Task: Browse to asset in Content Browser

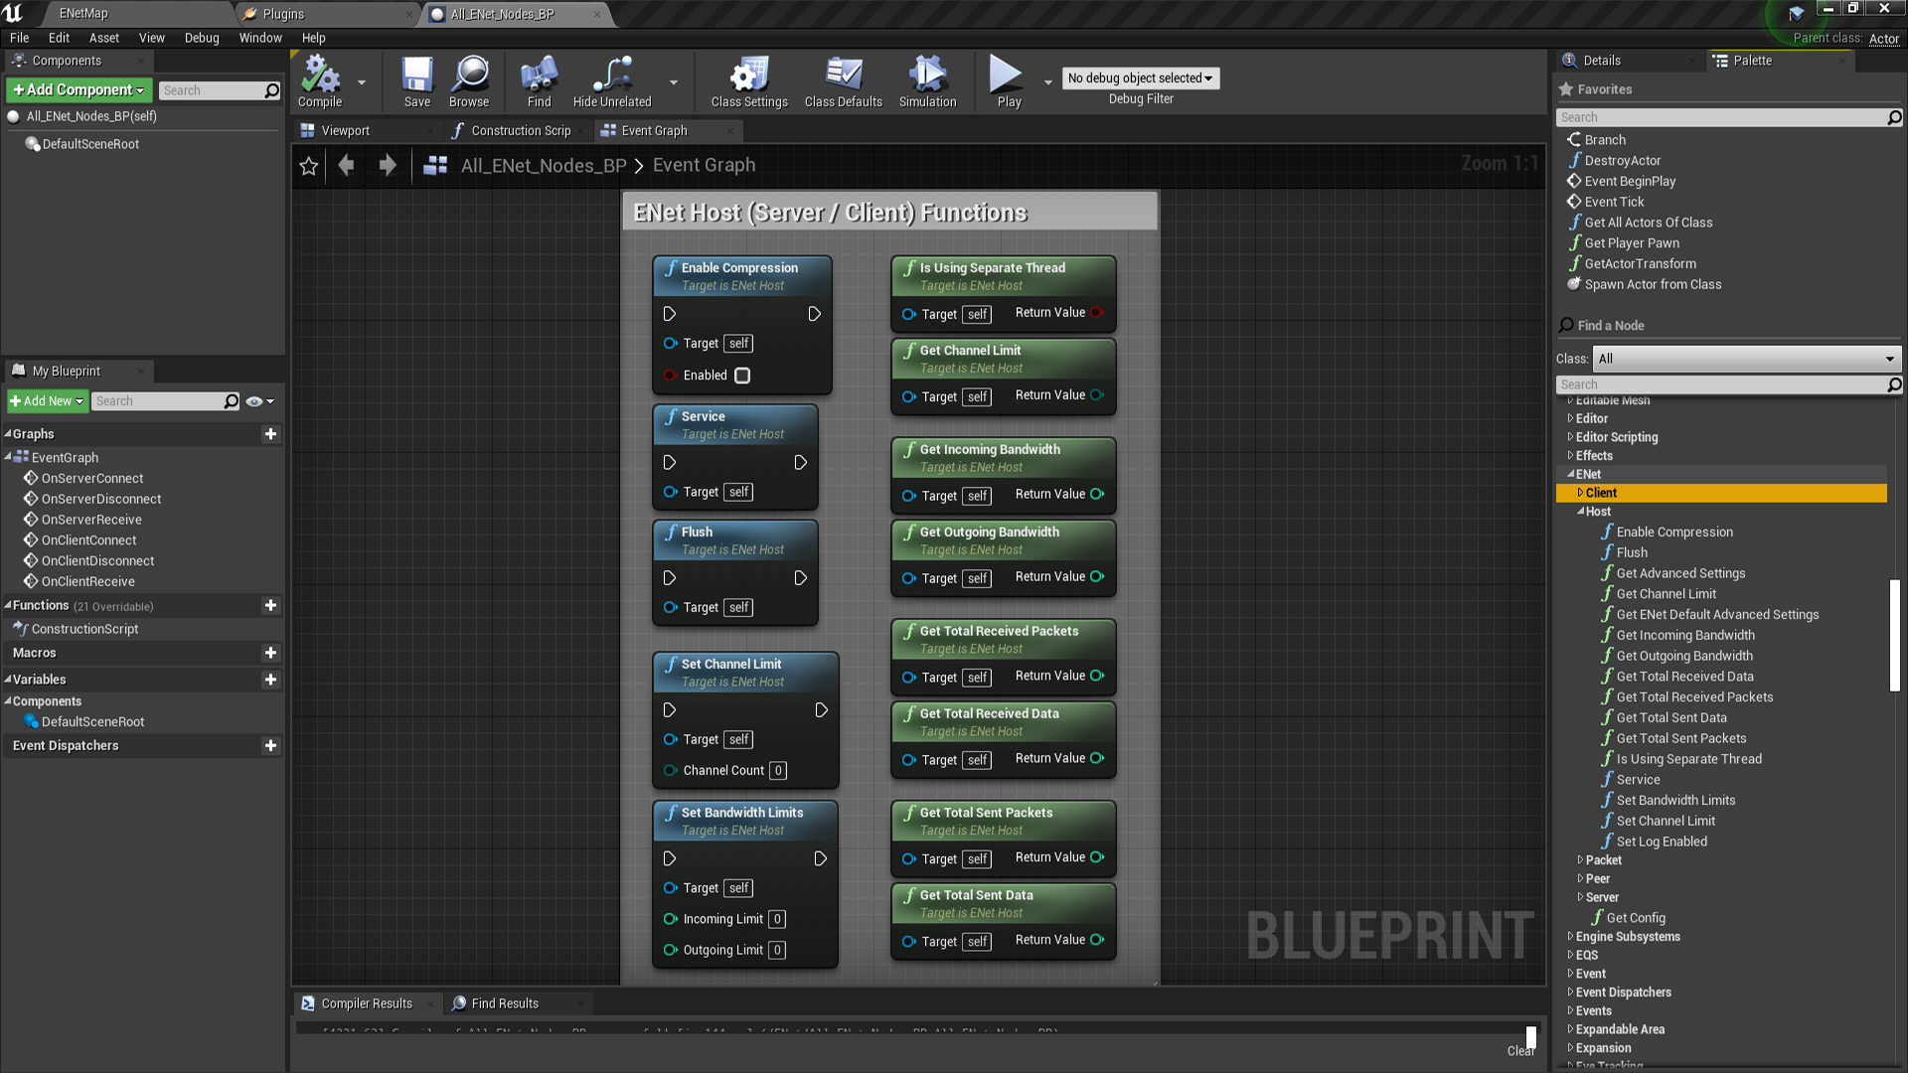Action: [469, 80]
